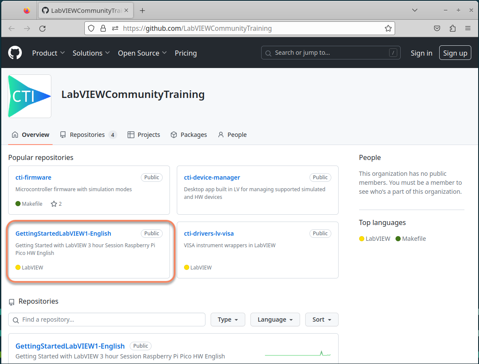The width and height of the screenshot is (479, 364).
Task: Open the Pocket save icon
Action: click(x=437, y=28)
